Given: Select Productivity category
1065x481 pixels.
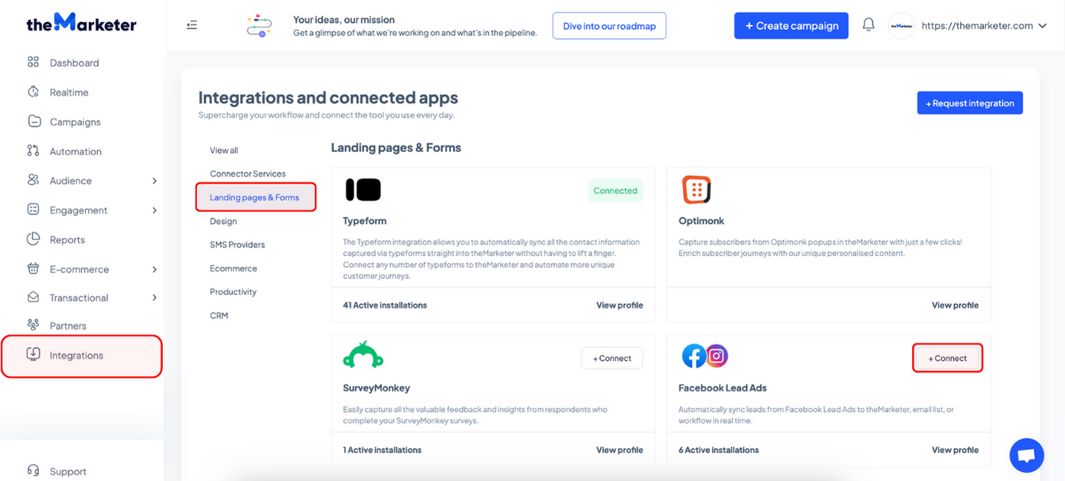Looking at the screenshot, I should pyautogui.click(x=233, y=292).
